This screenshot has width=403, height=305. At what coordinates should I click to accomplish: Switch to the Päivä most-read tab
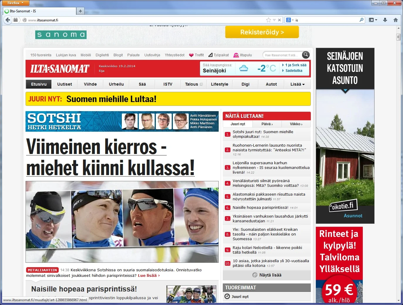click(267, 124)
